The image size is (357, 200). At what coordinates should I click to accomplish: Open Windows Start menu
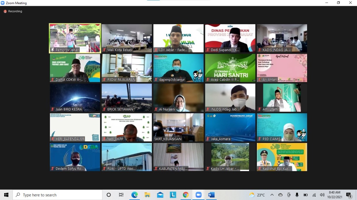coord(6,195)
